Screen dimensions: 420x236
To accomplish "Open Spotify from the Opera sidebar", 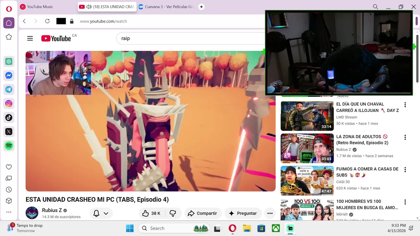I will [9, 146].
